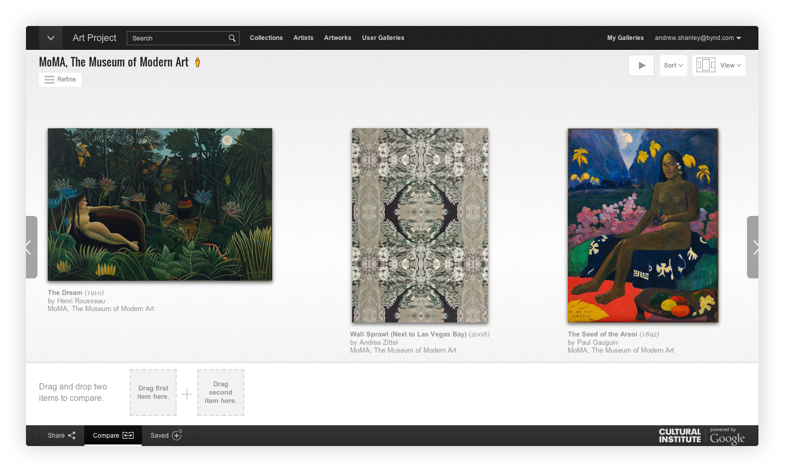Click the Cultural Institute logo
This screenshot has width=787, height=472.
click(680, 436)
